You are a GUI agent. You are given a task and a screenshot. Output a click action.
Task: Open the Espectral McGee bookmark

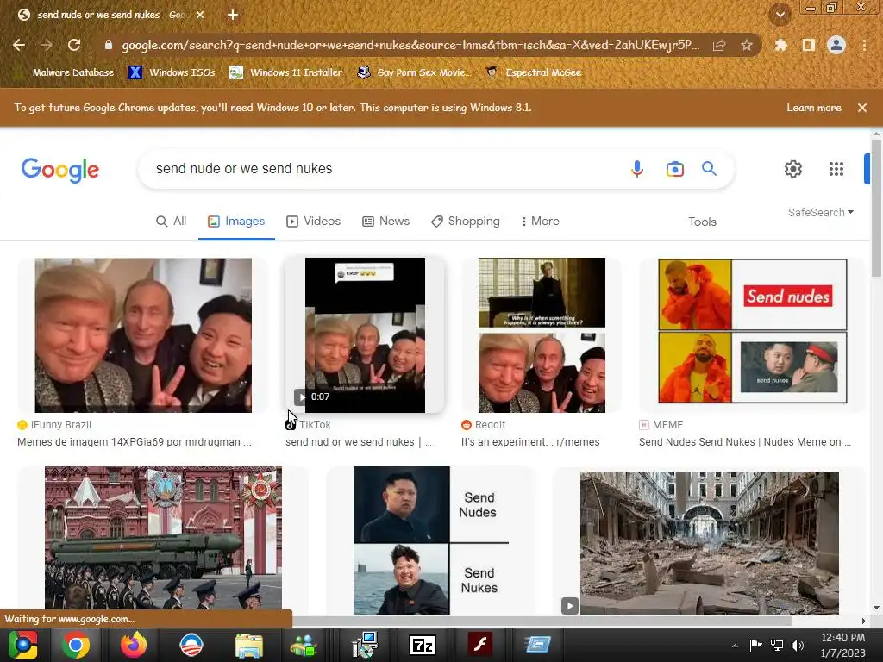tap(533, 72)
